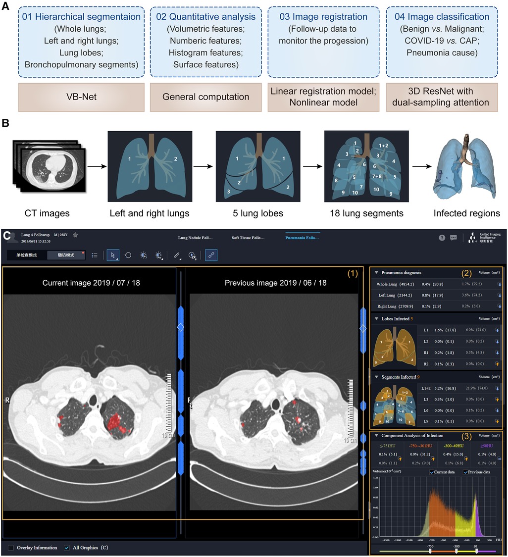This screenshot has width=508, height=557.
Task: Click the -750~-301HU component up-arrow icon
Action: pyautogui.click(x=433, y=458)
